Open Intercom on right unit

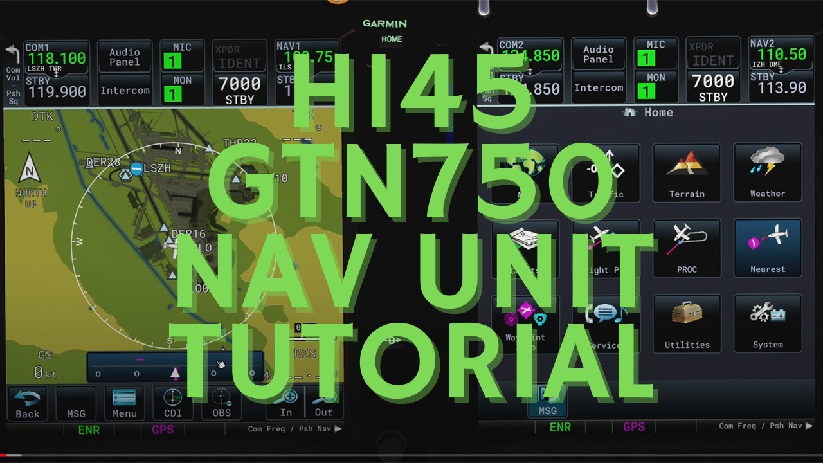598,87
